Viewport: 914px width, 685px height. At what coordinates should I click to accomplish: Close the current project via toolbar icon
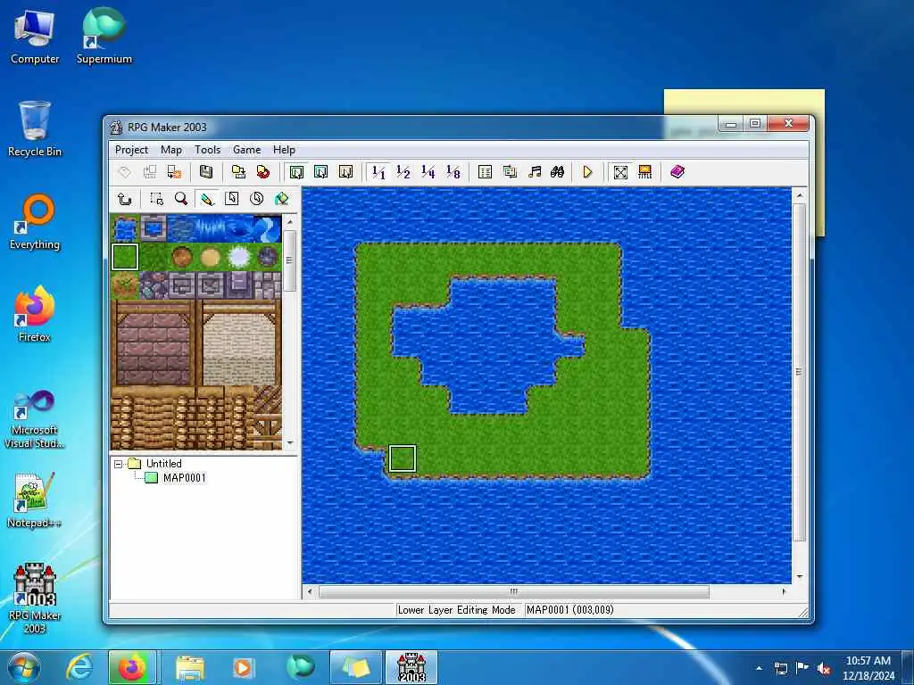(x=174, y=172)
